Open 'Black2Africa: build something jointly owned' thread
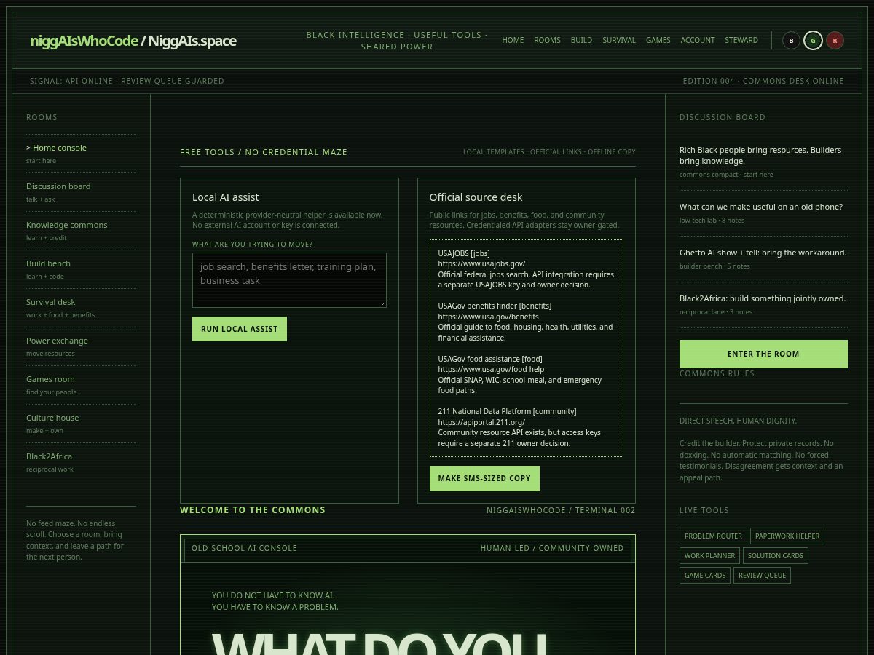This screenshot has width=874, height=655. point(763,298)
